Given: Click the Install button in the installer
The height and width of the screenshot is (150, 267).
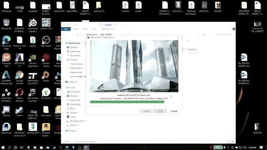Looking at the screenshot, I should click(x=160, y=111).
